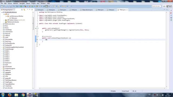This screenshot has width=173, height=97.
Task: Open Package Explorer view menu
Action: pyautogui.click(x=27, y=10)
